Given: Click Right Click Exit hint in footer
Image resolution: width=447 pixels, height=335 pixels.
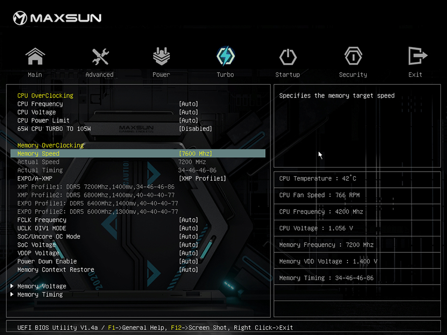Looking at the screenshot, I should pos(263,327).
